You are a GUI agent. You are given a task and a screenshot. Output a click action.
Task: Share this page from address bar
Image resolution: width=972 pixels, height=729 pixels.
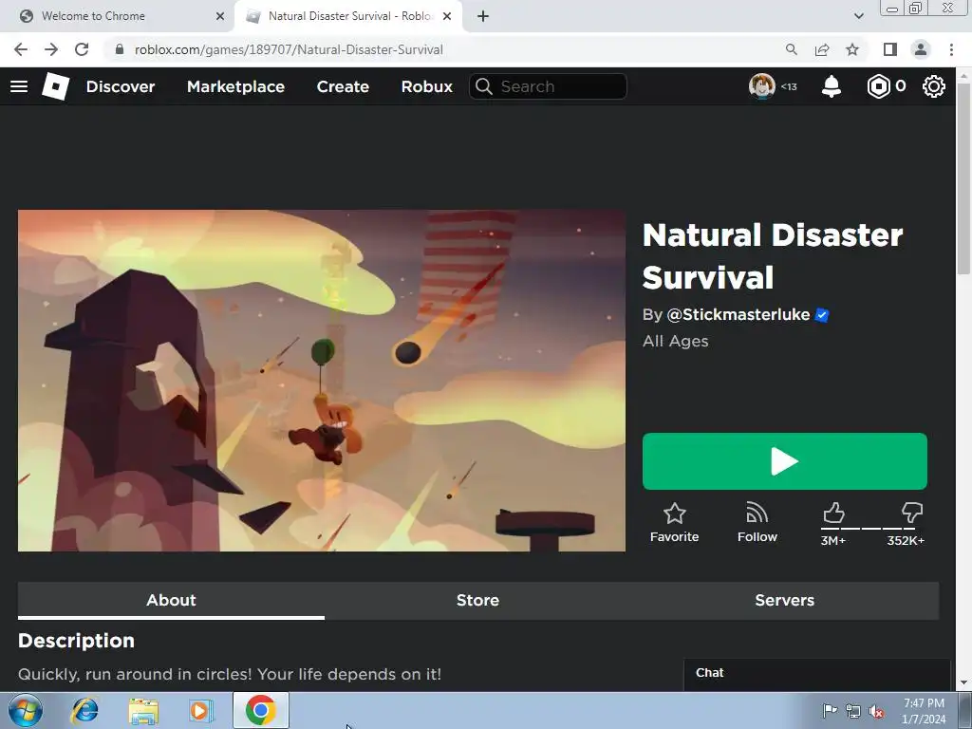point(822,49)
